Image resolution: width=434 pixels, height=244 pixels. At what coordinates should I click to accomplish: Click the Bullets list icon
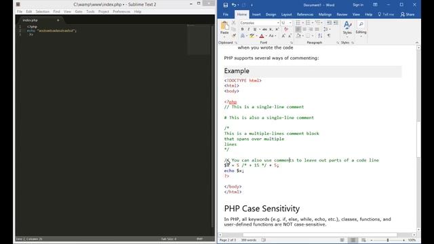pyautogui.click(x=298, y=22)
